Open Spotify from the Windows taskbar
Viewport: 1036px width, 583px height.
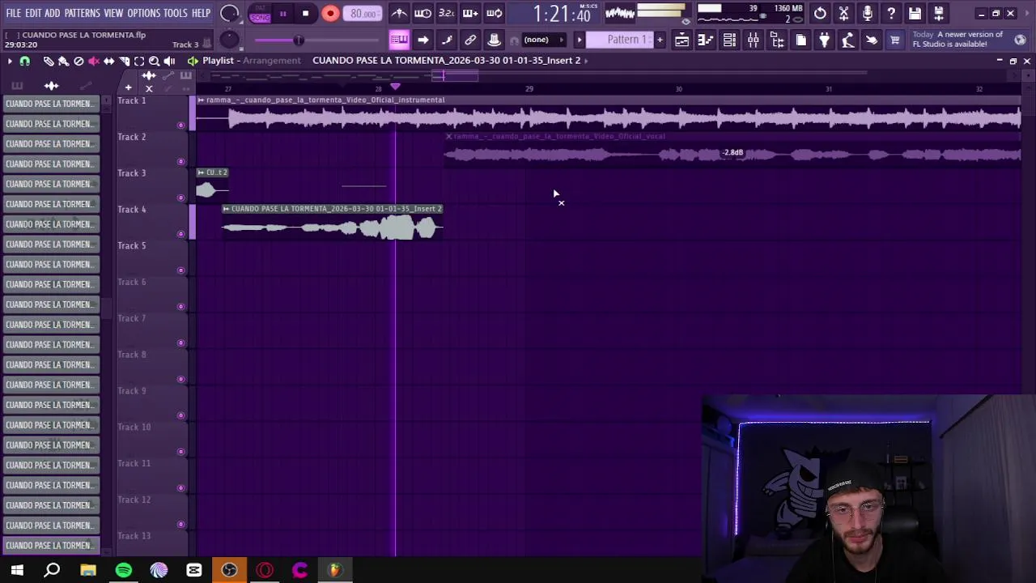pyautogui.click(x=123, y=570)
